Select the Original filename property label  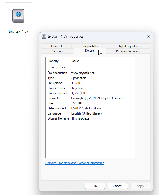[58, 118]
